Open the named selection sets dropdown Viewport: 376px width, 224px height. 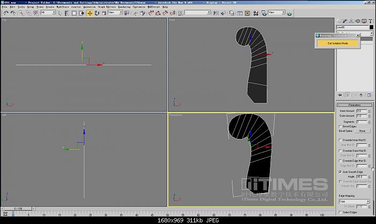198,12
